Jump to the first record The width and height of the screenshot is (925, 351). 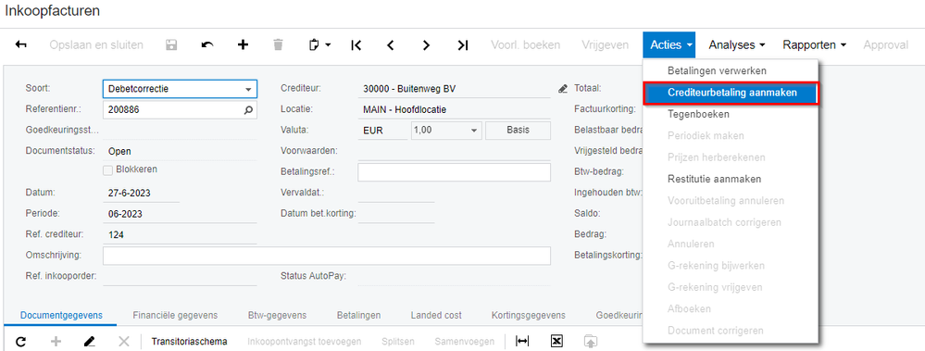coord(356,44)
